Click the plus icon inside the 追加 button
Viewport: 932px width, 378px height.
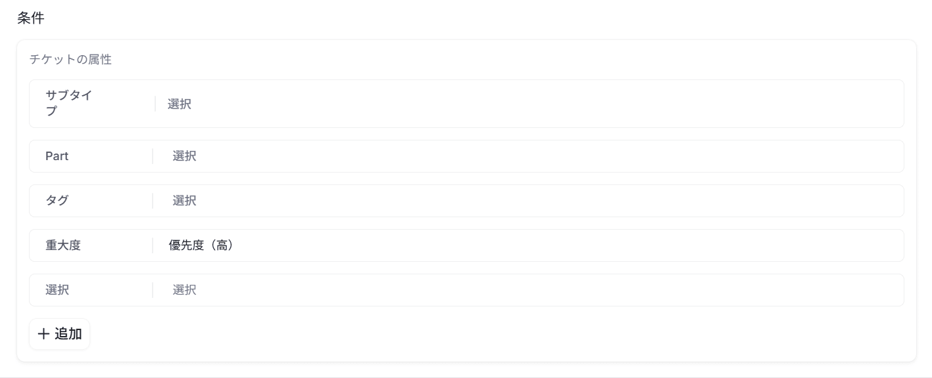[x=43, y=333]
